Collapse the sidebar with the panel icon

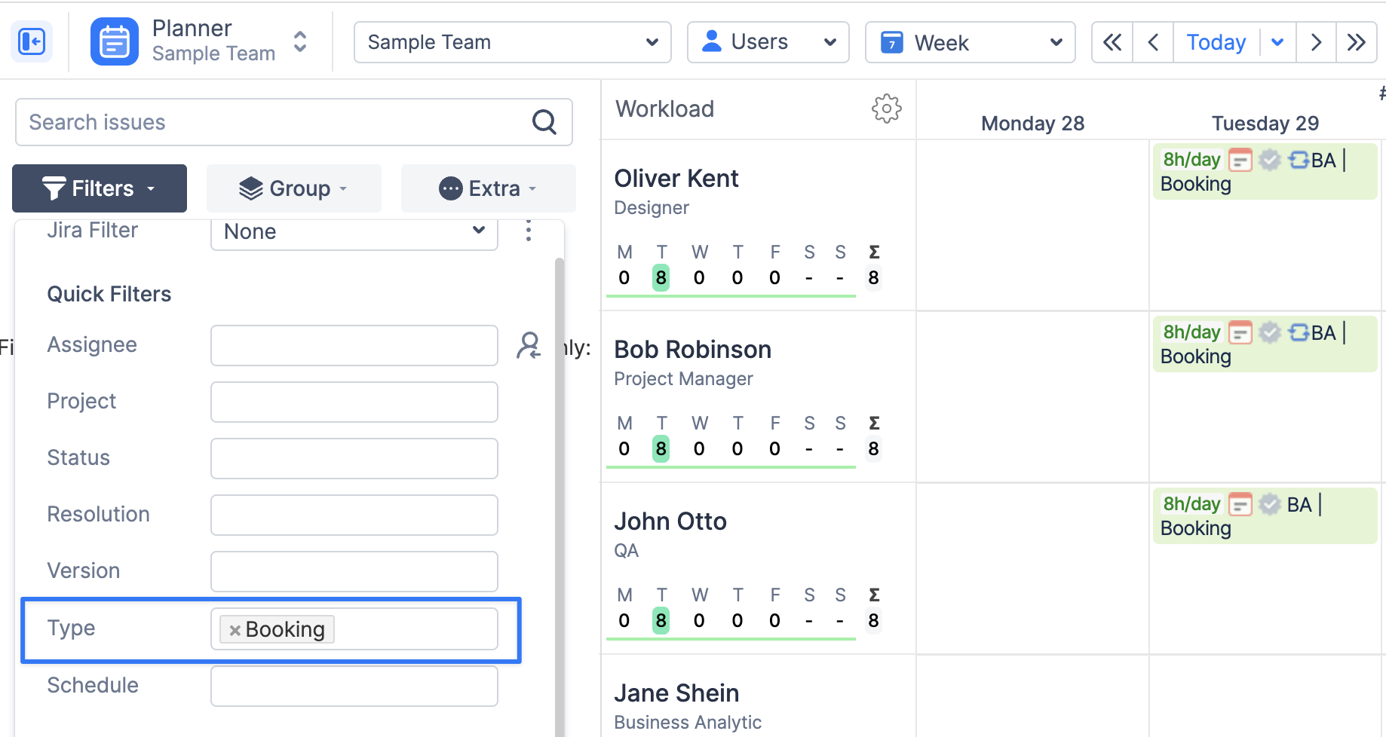pos(32,41)
